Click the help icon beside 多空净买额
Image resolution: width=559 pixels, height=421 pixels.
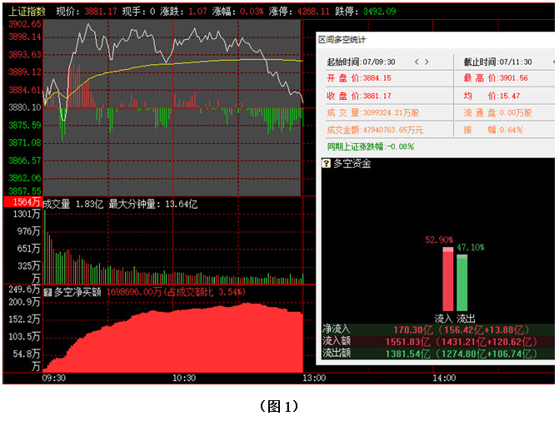47,292
